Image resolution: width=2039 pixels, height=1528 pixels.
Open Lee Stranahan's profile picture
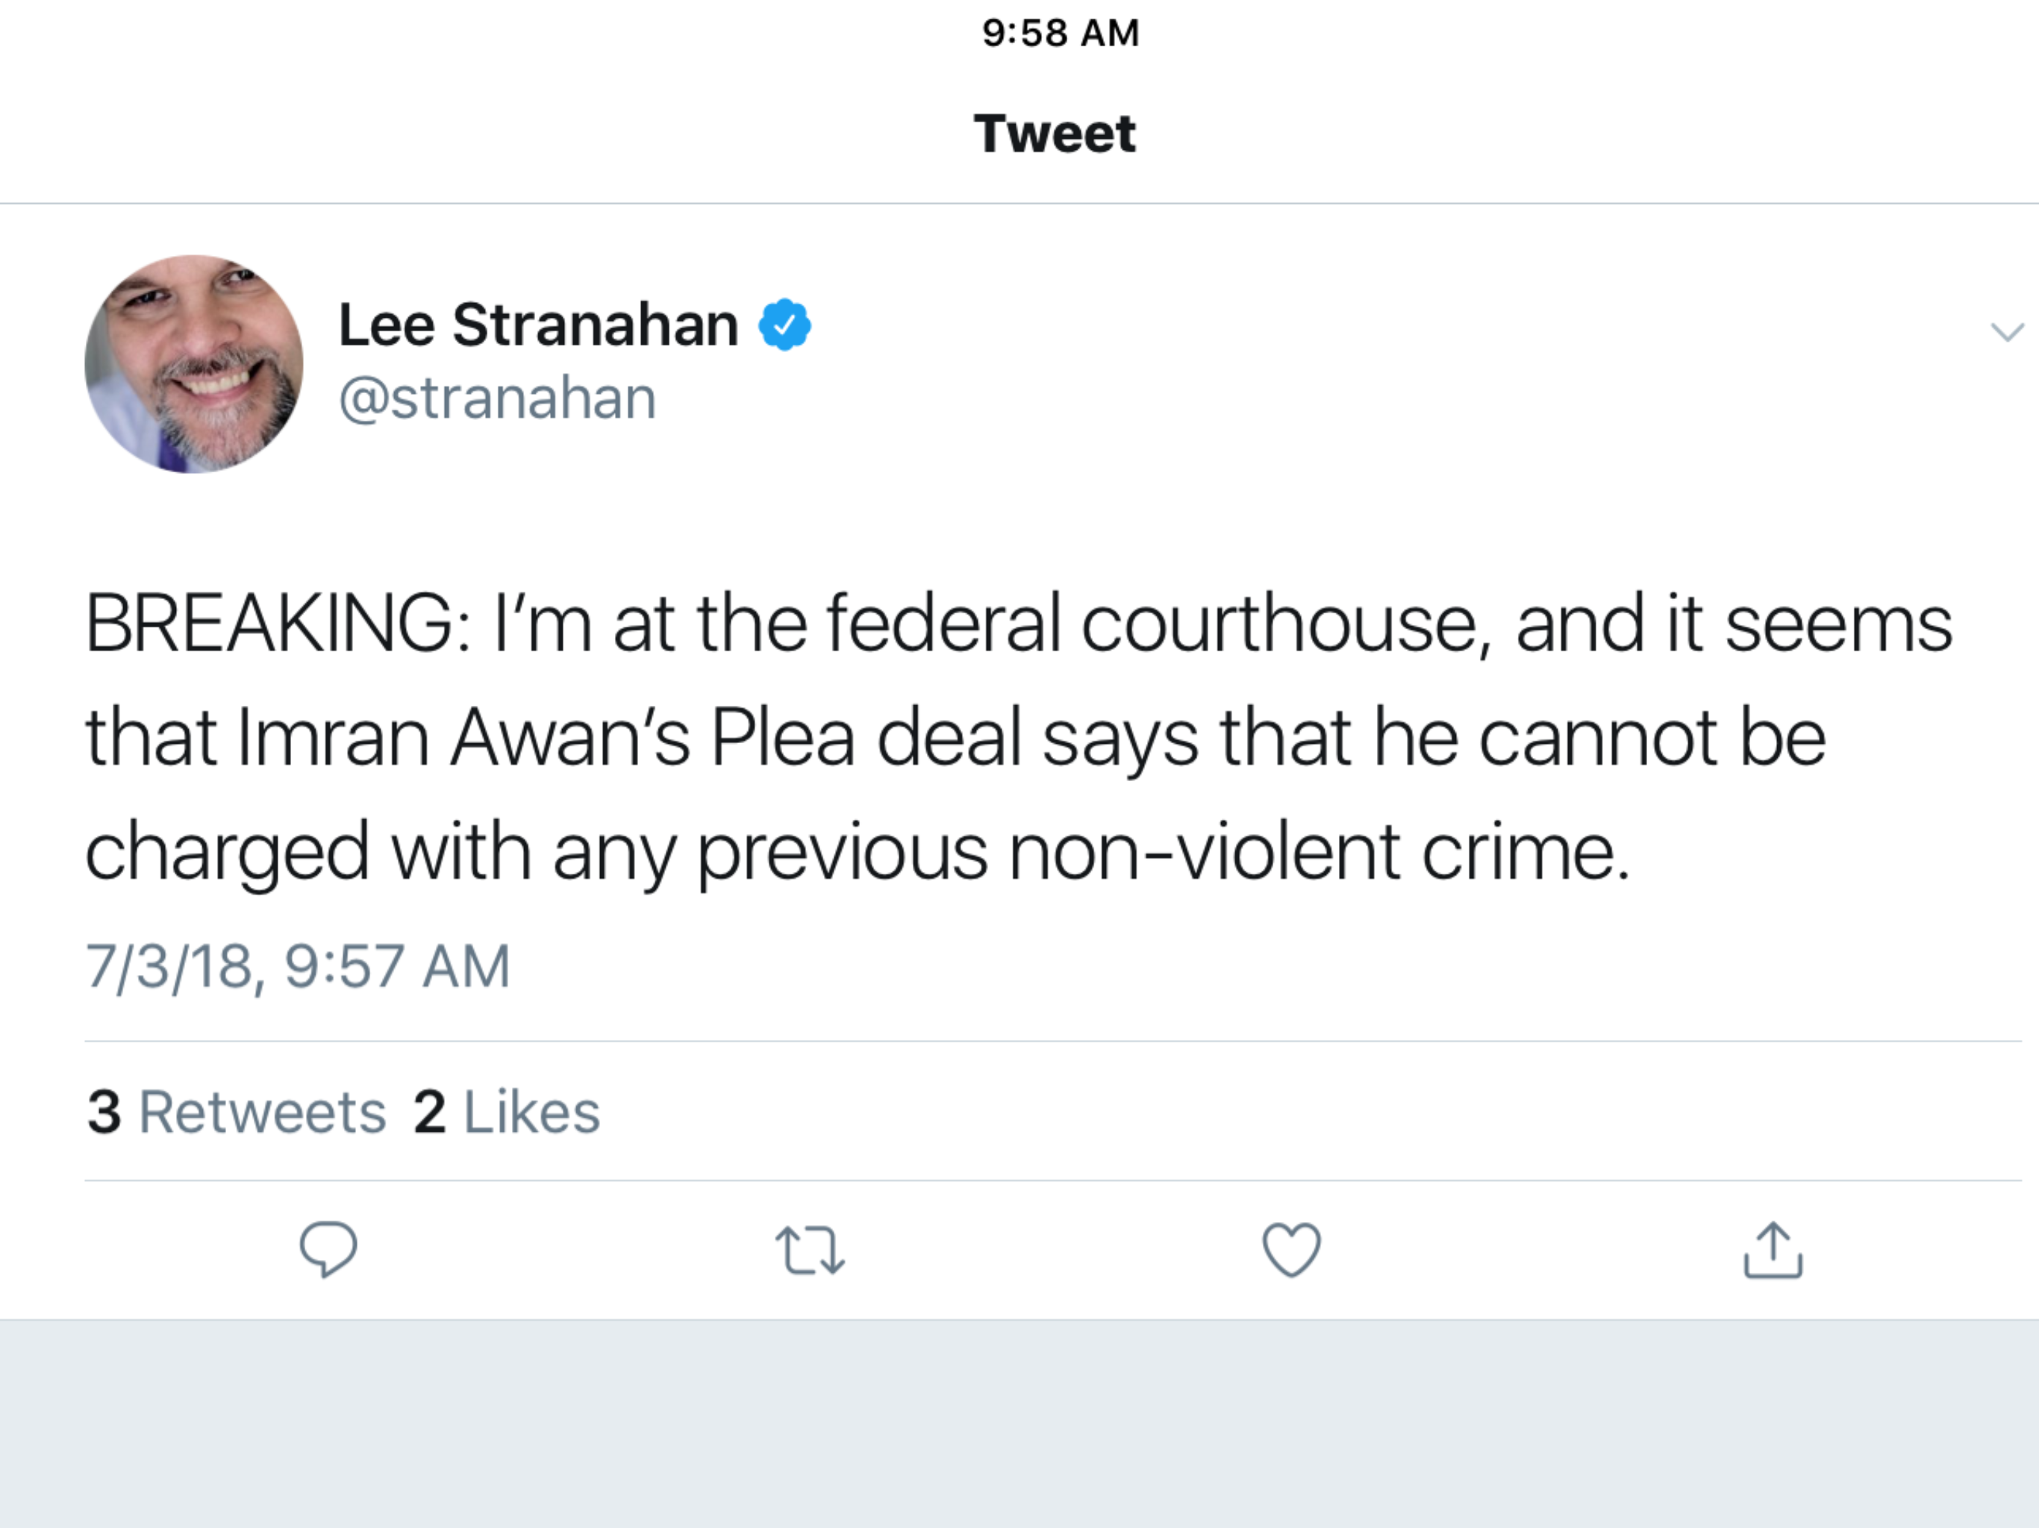point(193,364)
